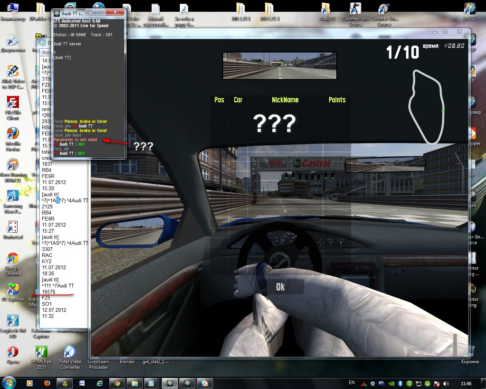Click the '18:26' line in Notepad
The width and height of the screenshot is (486, 389).
pyautogui.click(x=48, y=273)
